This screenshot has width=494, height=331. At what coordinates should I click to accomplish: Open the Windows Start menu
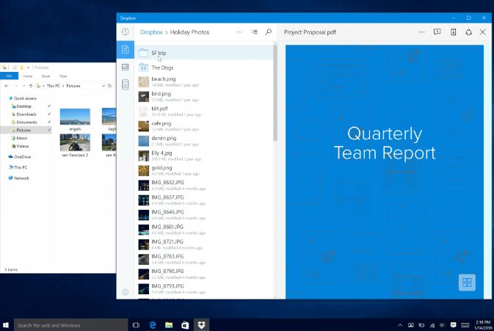6,324
